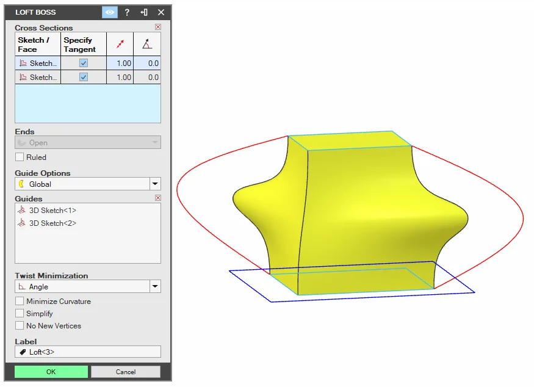Enable the Ruled checkbox

20,157
